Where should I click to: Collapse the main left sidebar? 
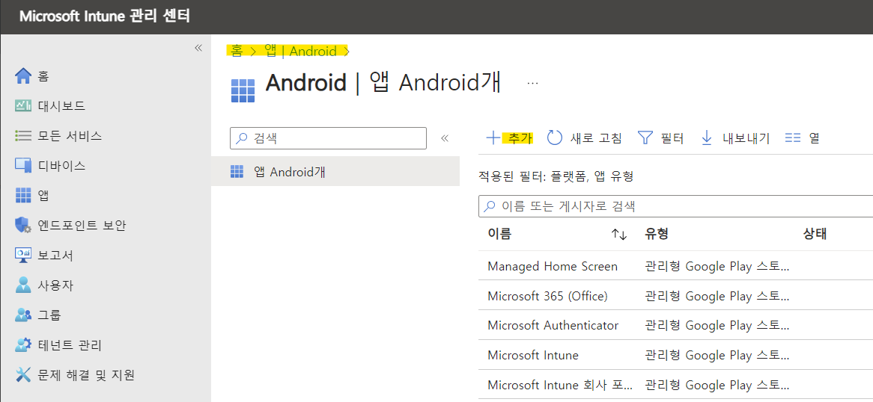pos(198,49)
